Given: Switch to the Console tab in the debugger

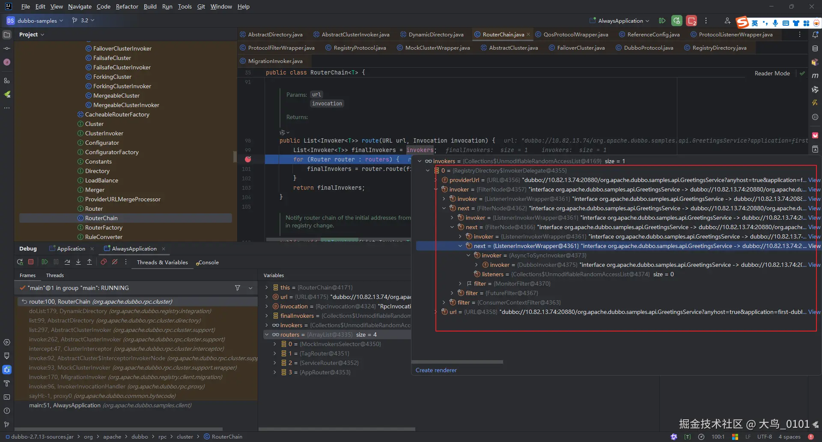Looking at the screenshot, I should click(208, 263).
